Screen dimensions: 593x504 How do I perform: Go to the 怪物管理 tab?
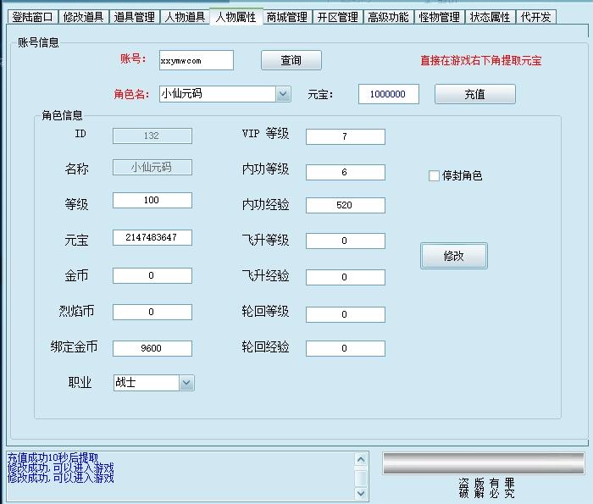[x=440, y=17]
